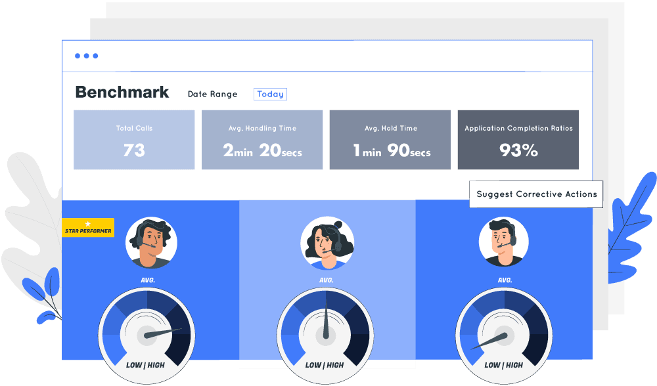Open the Today date range selector
657x386 pixels.
tap(270, 94)
